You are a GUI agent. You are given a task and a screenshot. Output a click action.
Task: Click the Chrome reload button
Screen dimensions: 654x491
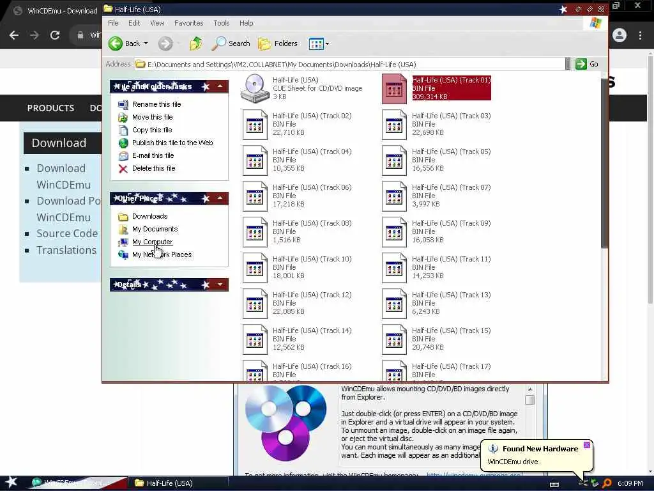tap(55, 35)
